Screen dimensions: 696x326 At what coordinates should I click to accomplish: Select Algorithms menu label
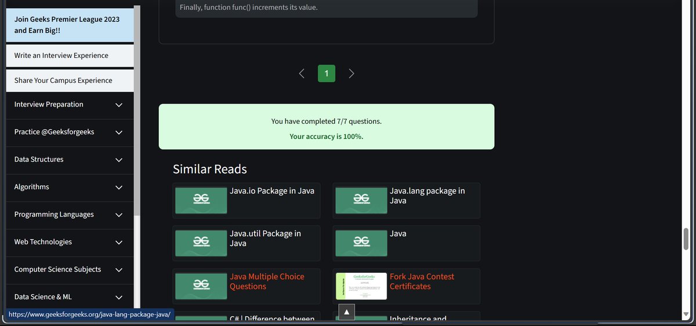32,187
